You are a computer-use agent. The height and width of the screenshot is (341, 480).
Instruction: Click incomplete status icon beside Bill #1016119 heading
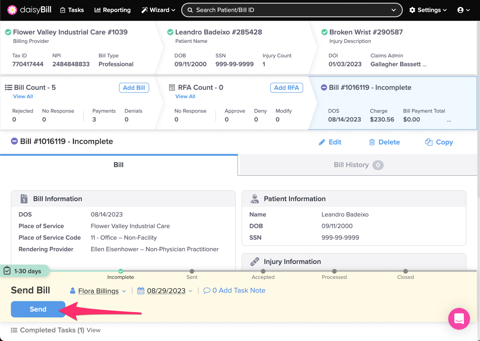point(14,141)
